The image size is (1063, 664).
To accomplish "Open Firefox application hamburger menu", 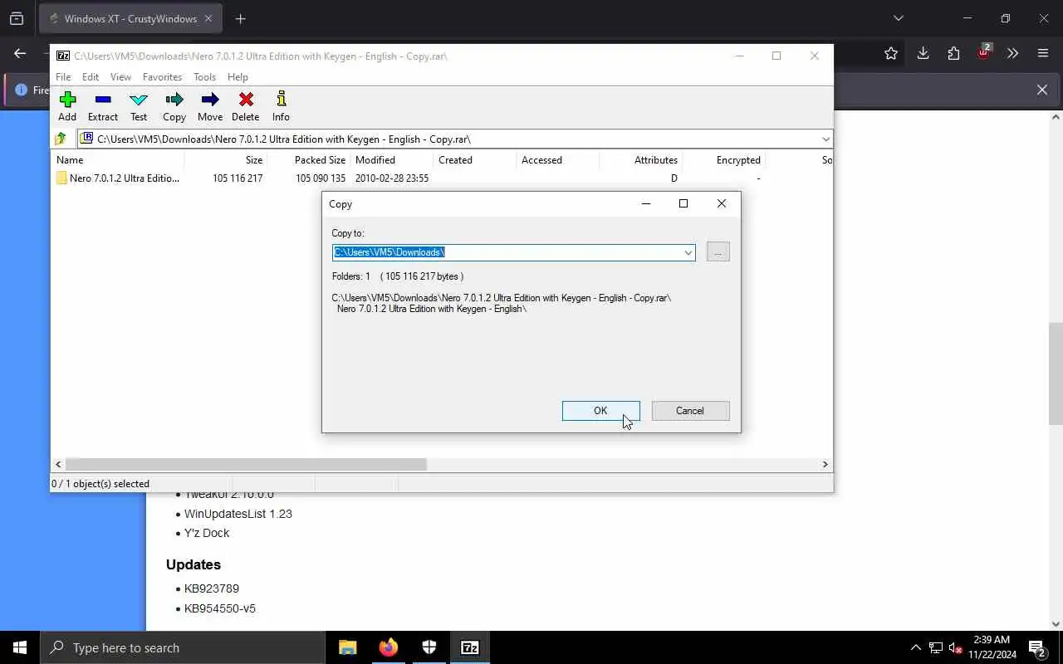I will [x=1043, y=53].
